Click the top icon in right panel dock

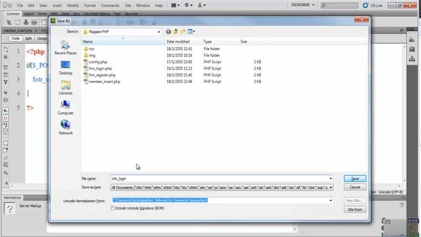[x=412, y=39]
